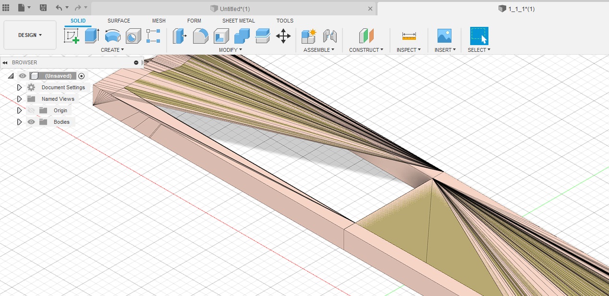The height and width of the screenshot is (296, 609).
Task: Open the DESIGN workspace dropdown
Action: point(30,35)
